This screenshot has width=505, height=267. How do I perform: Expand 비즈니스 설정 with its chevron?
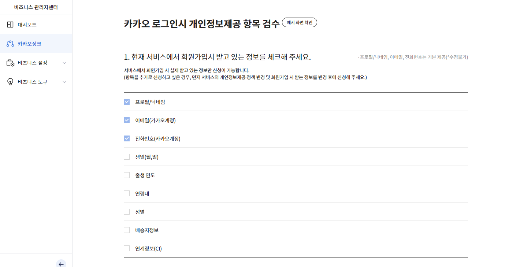point(64,63)
